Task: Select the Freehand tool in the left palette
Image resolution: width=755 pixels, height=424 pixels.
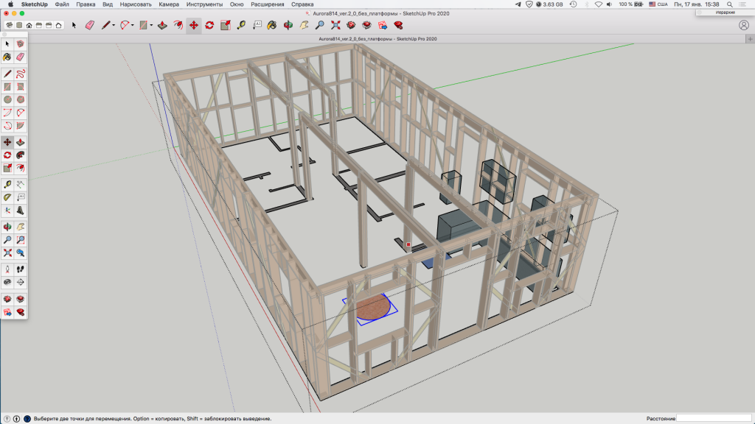Action: coord(21,74)
